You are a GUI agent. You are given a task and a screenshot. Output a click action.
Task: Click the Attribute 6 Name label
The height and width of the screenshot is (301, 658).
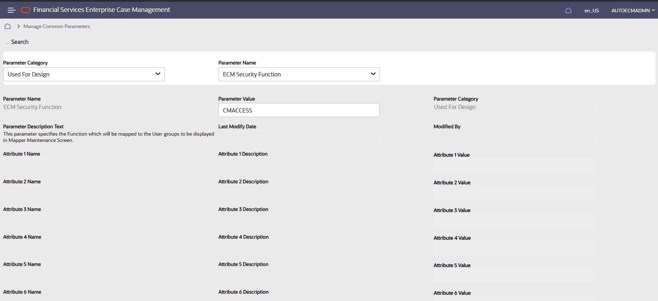22,292
